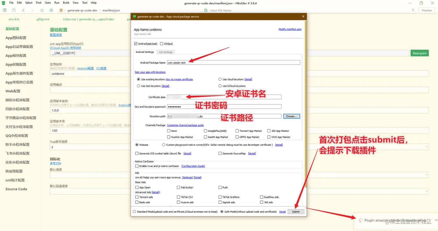The height and width of the screenshot is (231, 438).
Task: Check the XiaoMi App Market checkbox
Action: [205, 137]
